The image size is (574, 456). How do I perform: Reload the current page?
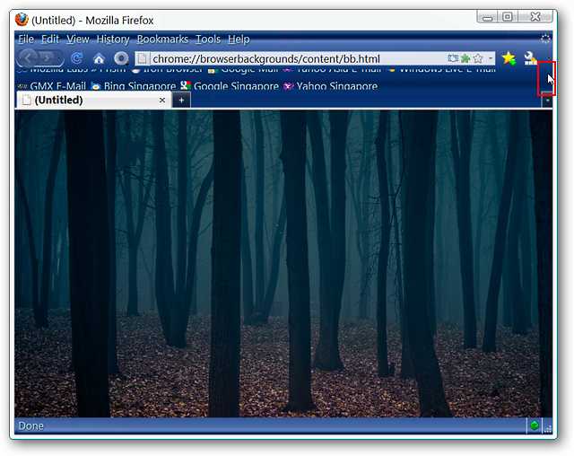click(x=77, y=58)
